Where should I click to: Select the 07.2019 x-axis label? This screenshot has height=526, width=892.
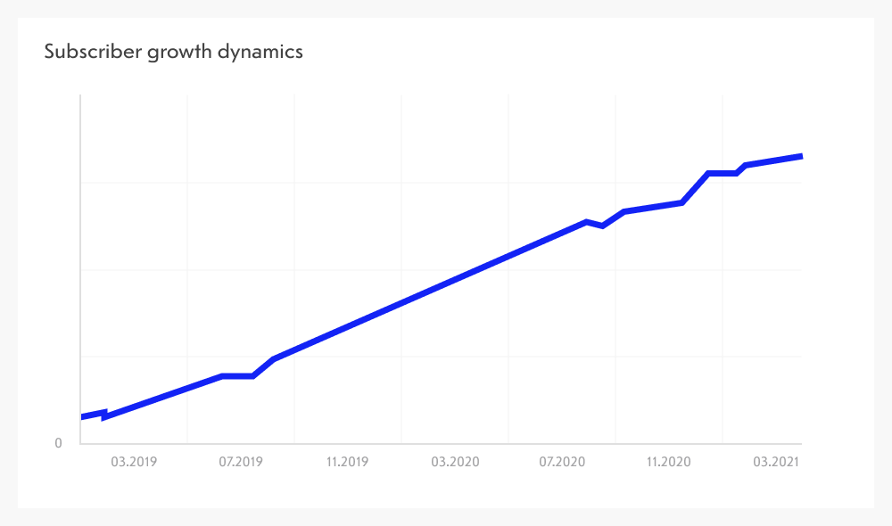click(x=241, y=462)
